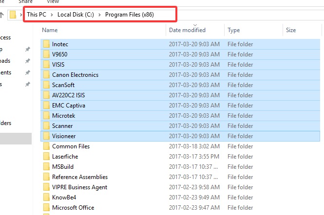The width and height of the screenshot is (324, 215).
Task: Sort by Date modified column header
Action: (187, 30)
